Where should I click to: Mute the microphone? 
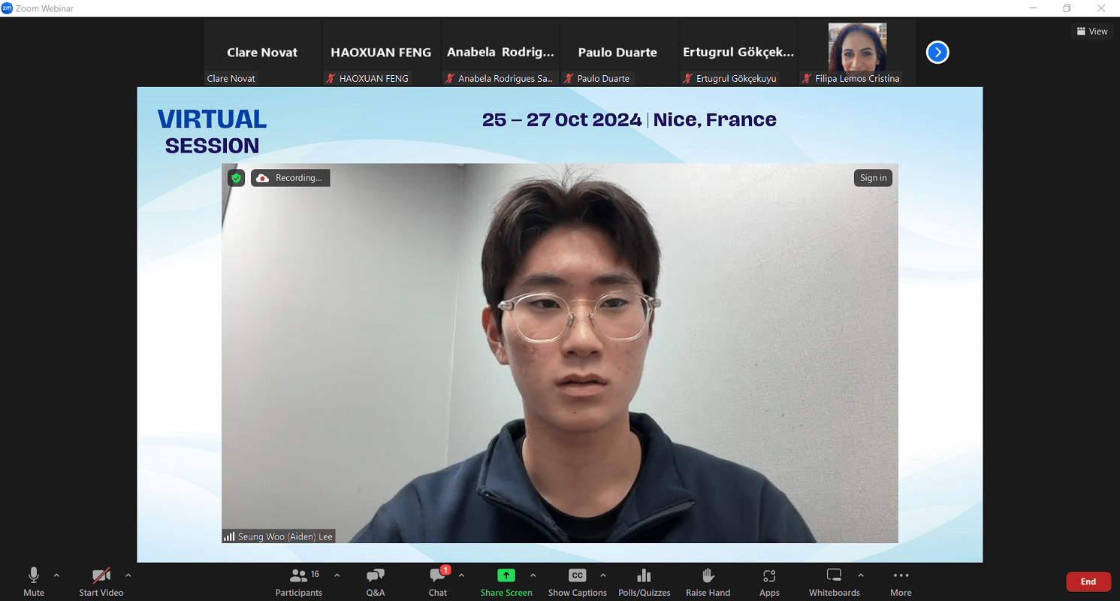coord(34,581)
